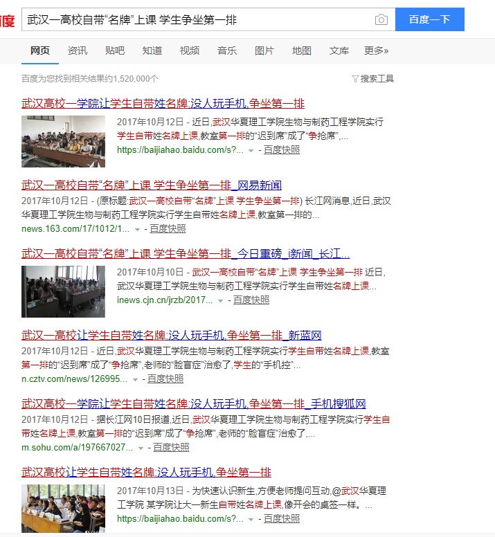This screenshot has width=495, height=537.
Task: Open the 新蓝网 result title link
Action: point(172,336)
